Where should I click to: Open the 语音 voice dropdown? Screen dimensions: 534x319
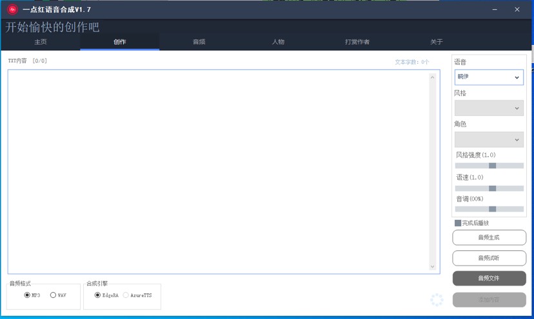click(x=489, y=77)
